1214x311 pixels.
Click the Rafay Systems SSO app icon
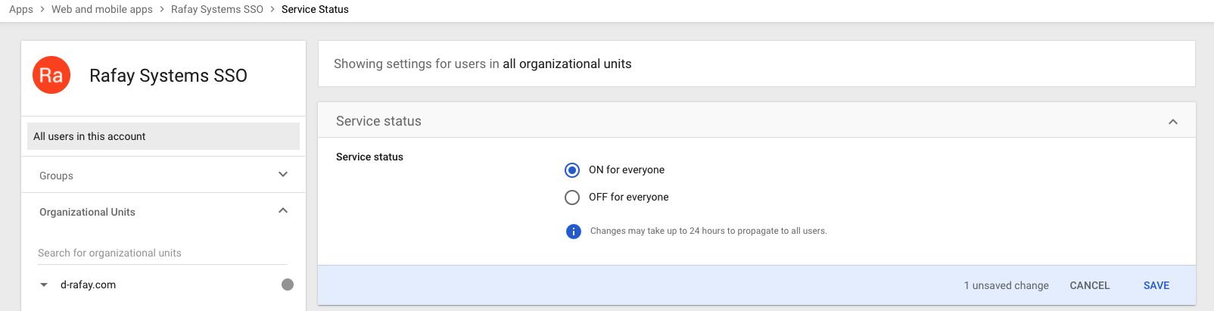(x=51, y=75)
